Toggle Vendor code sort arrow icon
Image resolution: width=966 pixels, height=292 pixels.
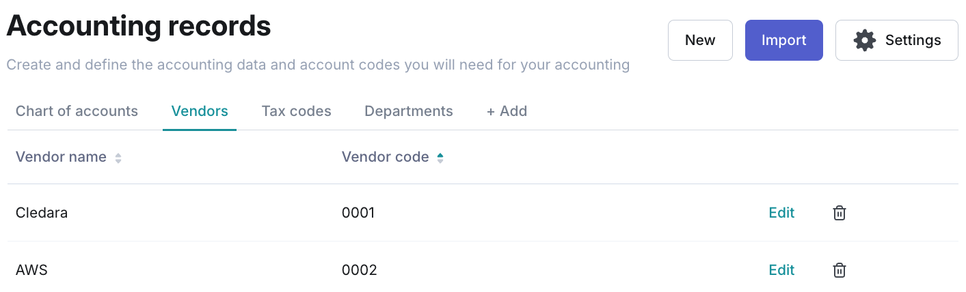440,158
